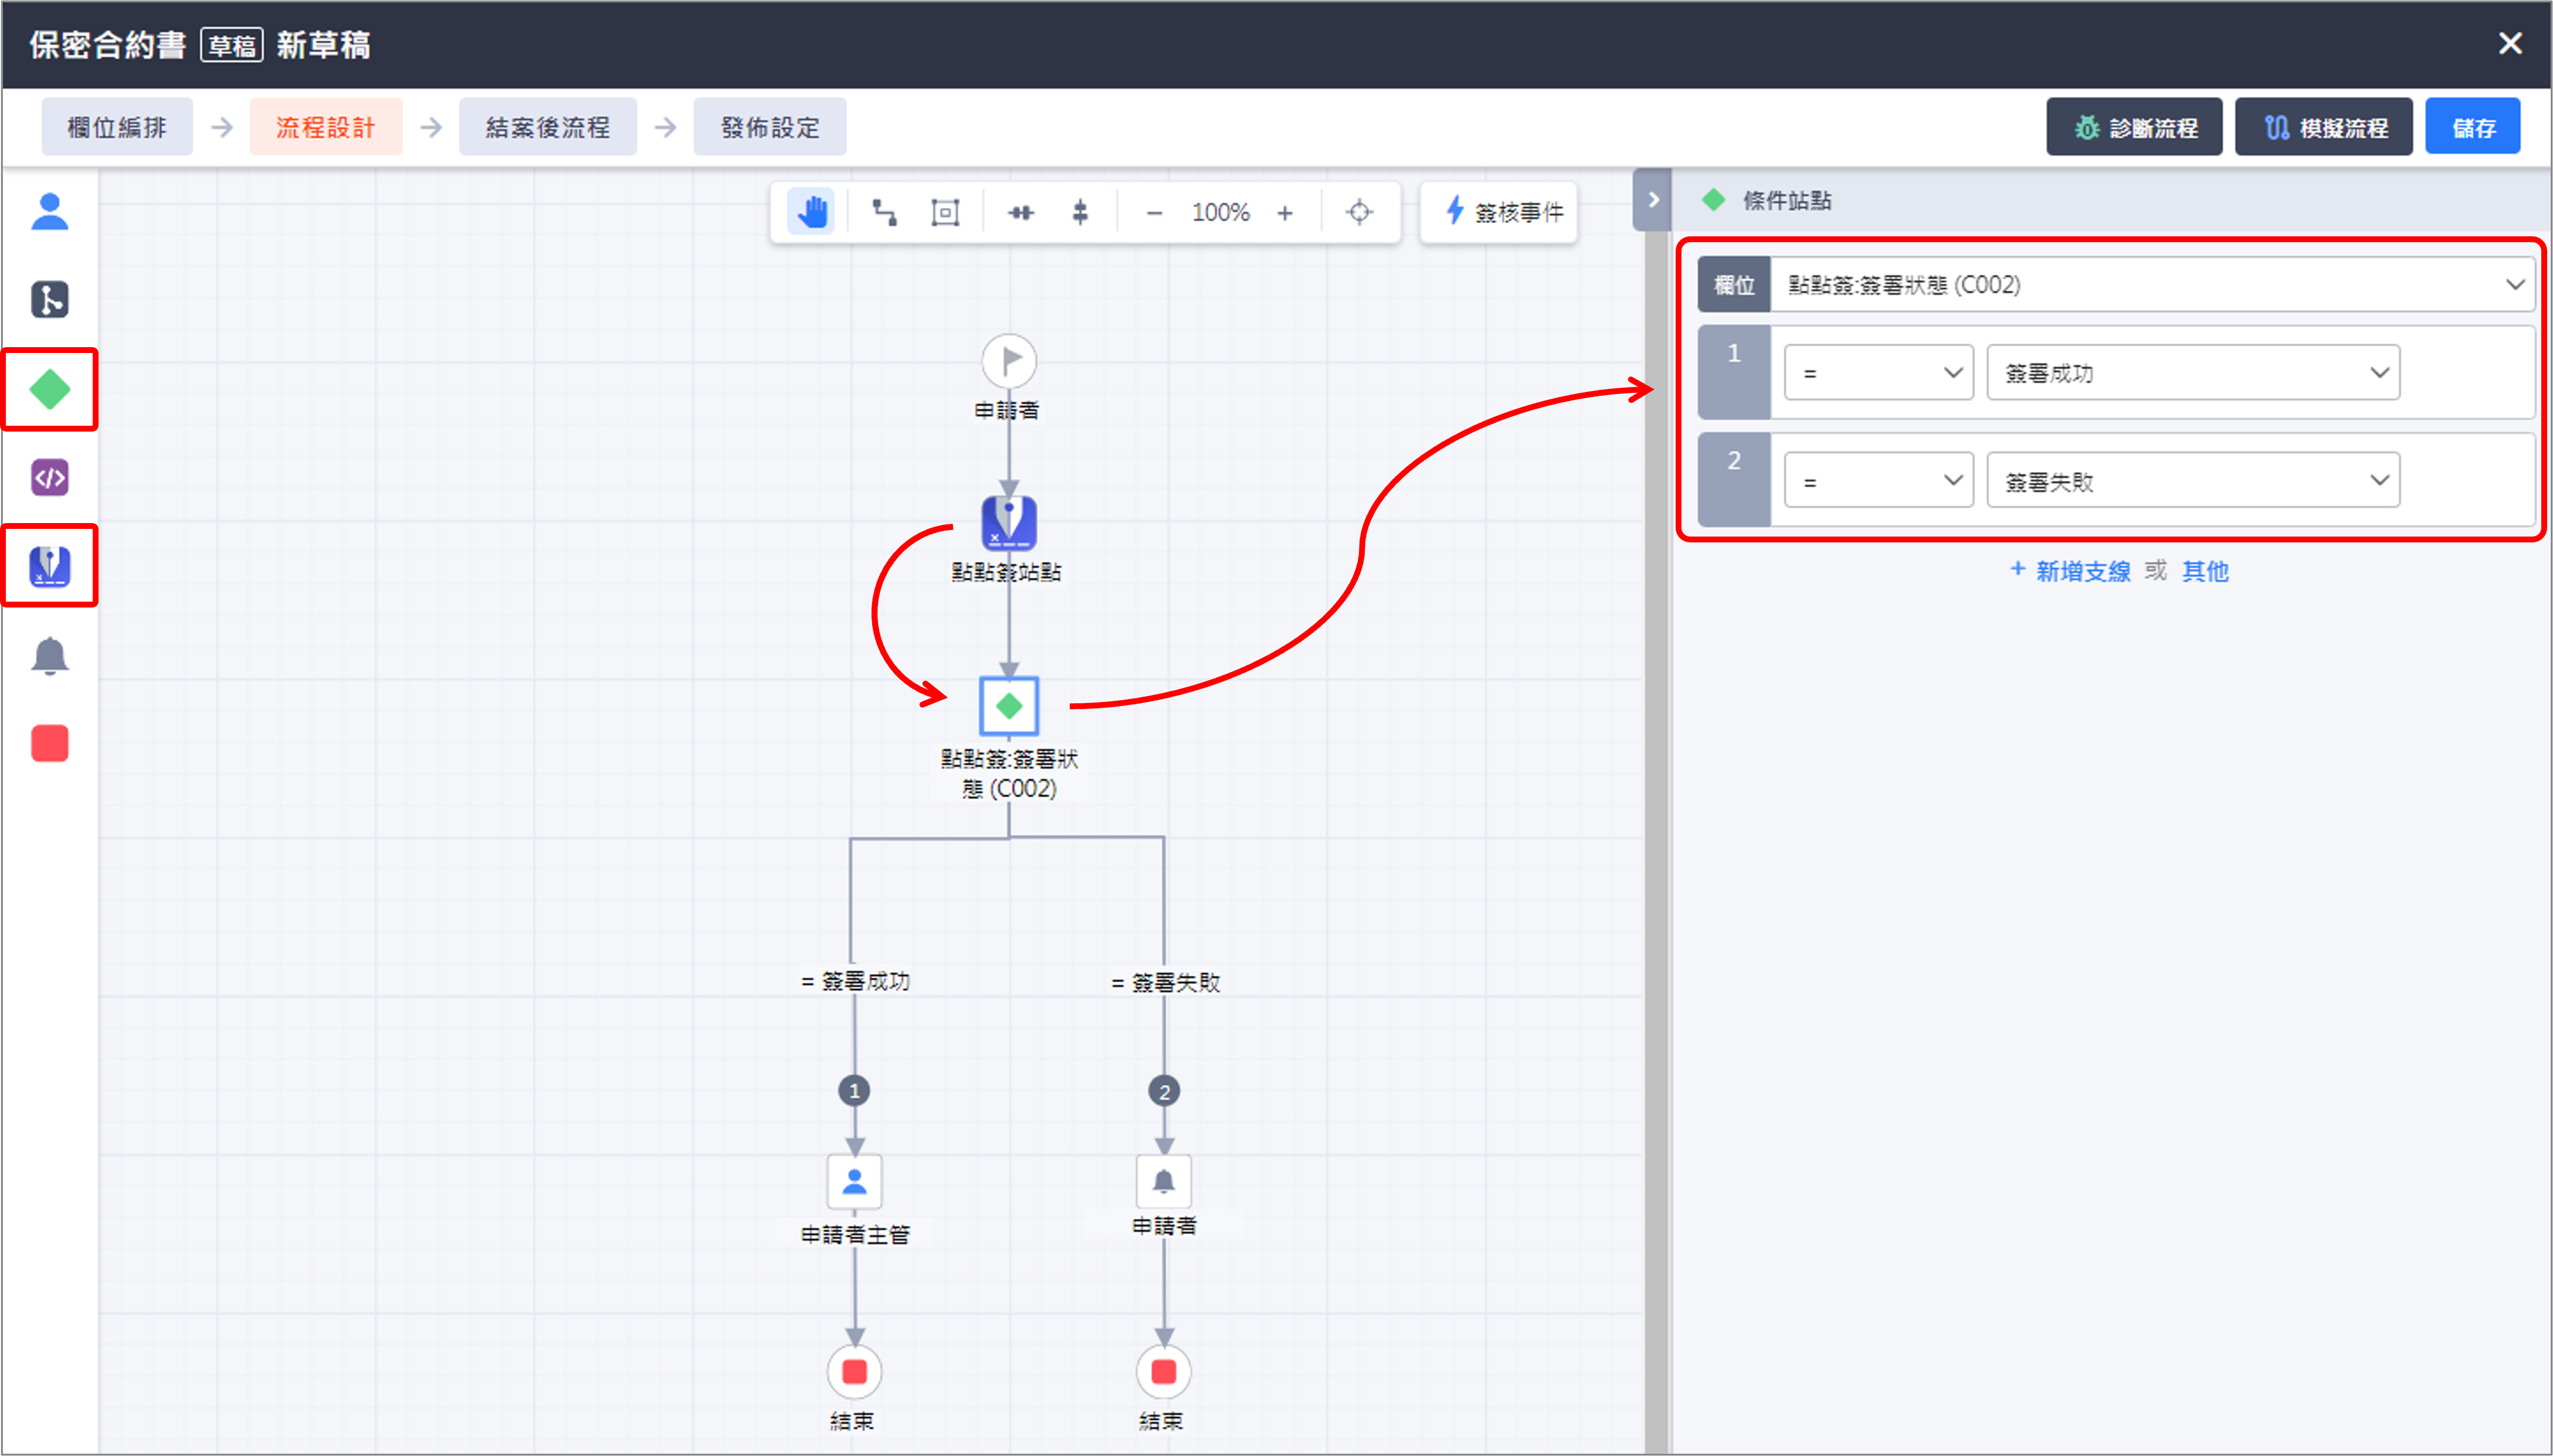Click the 儲存 save button
This screenshot has height=1456, width=2553.
2473,127
